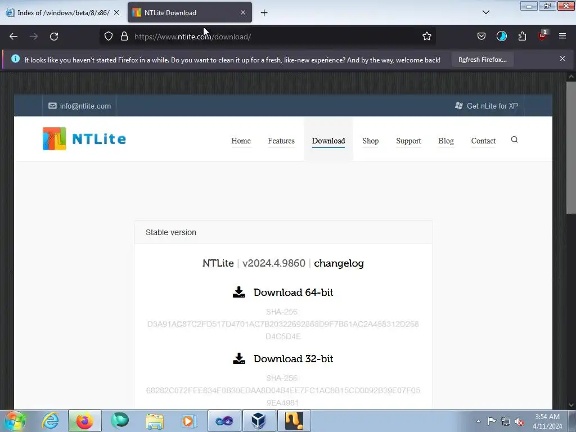Click the Download 64-bit link

tap(293, 292)
